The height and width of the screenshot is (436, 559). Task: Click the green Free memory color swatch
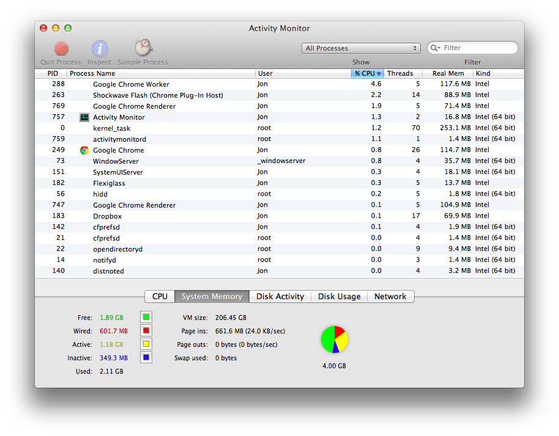tap(146, 317)
